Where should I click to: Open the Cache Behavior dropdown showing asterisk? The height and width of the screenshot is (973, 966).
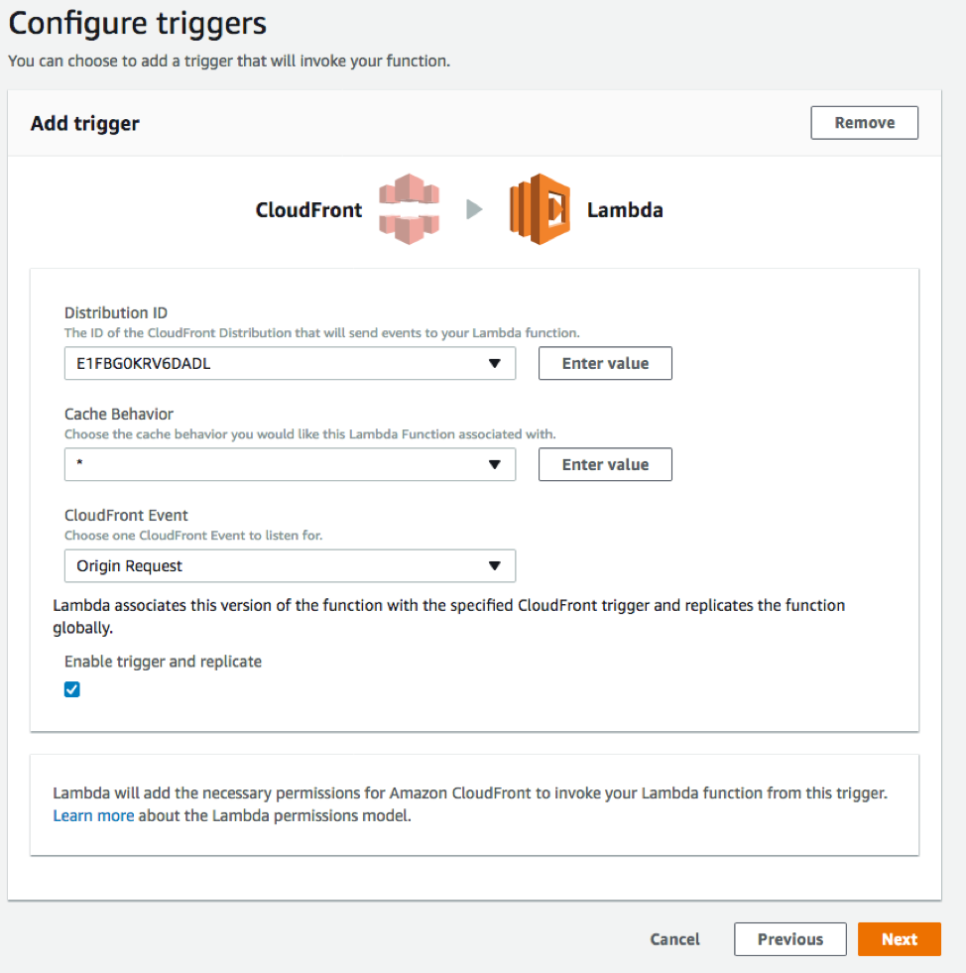[290, 464]
